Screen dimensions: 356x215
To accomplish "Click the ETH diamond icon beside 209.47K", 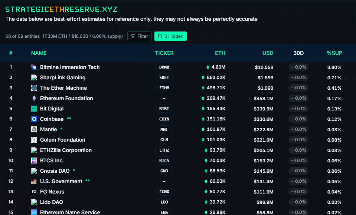I will point(203,98).
